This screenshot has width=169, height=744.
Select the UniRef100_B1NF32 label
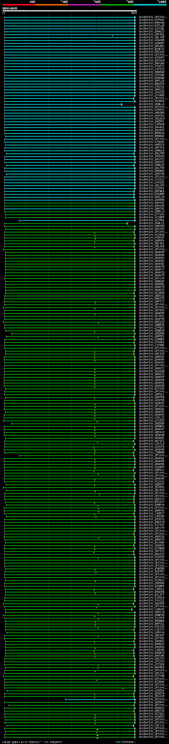click(152, 49)
